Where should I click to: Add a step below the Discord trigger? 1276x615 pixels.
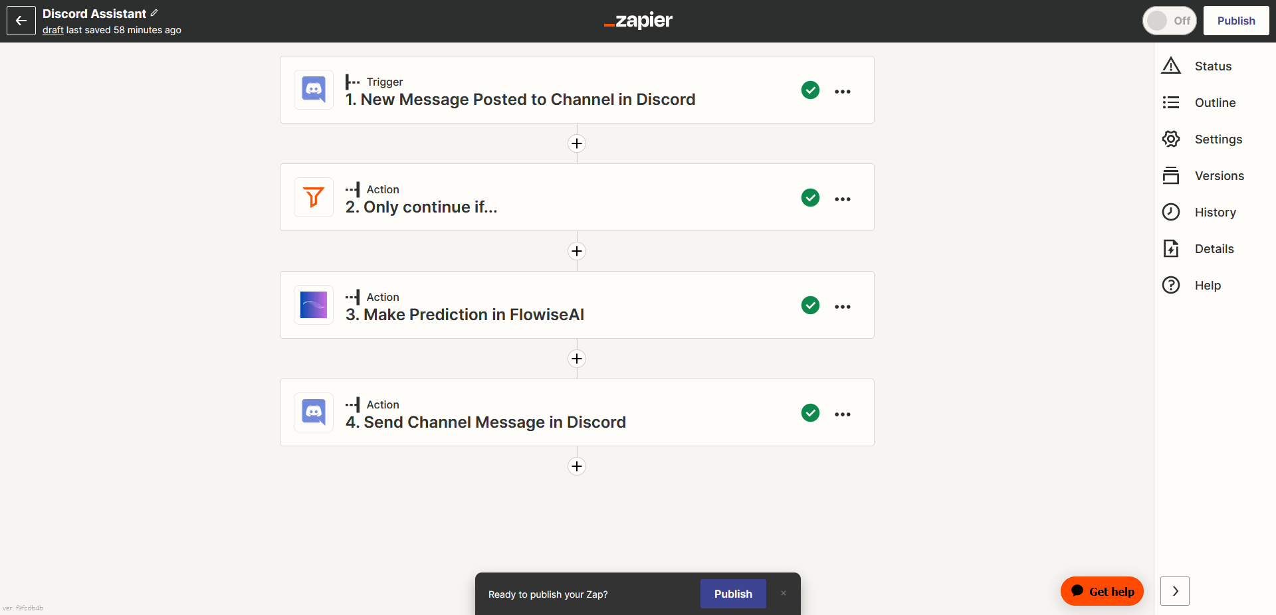point(577,143)
